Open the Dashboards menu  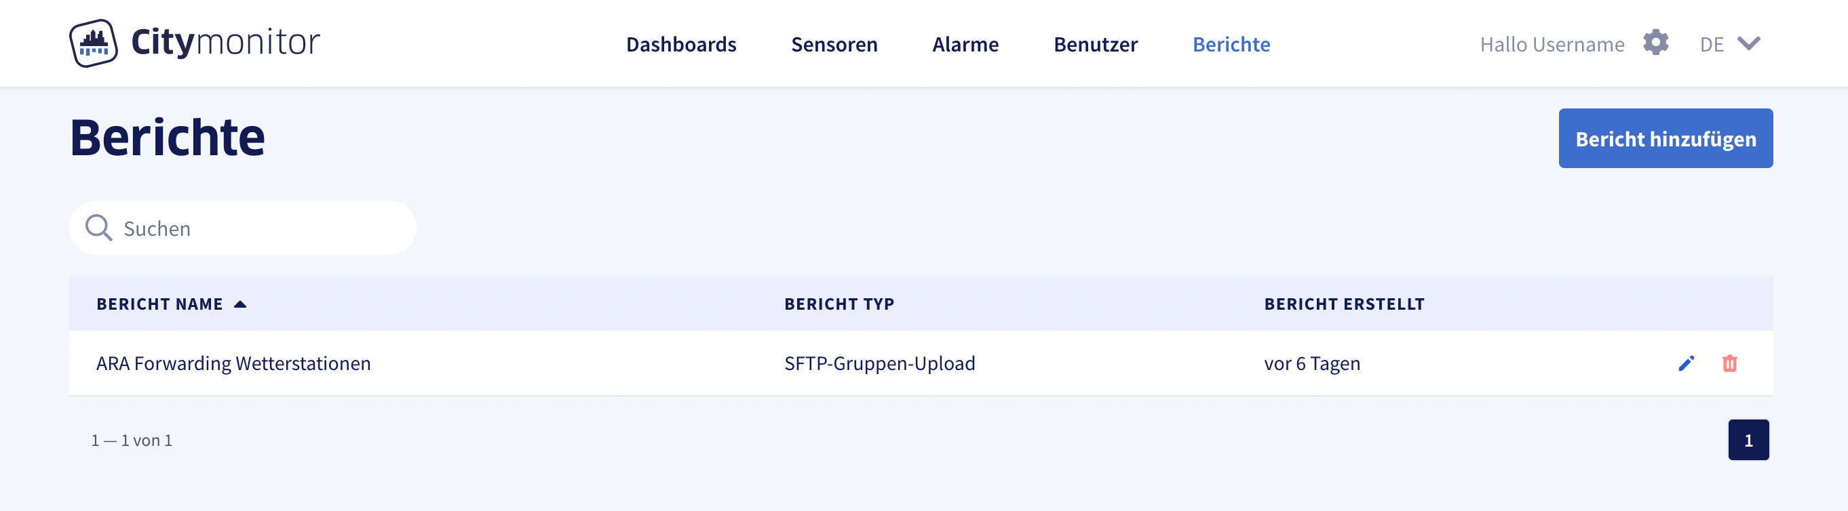681,45
